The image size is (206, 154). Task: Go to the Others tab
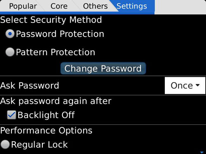click(95, 6)
